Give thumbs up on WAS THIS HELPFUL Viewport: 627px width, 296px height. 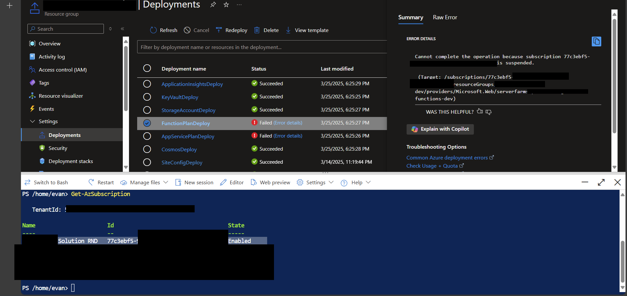tap(480, 111)
